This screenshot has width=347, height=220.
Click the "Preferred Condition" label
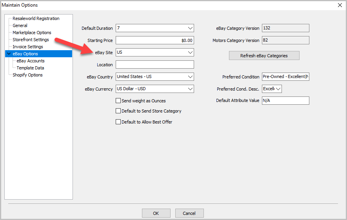click(241, 77)
